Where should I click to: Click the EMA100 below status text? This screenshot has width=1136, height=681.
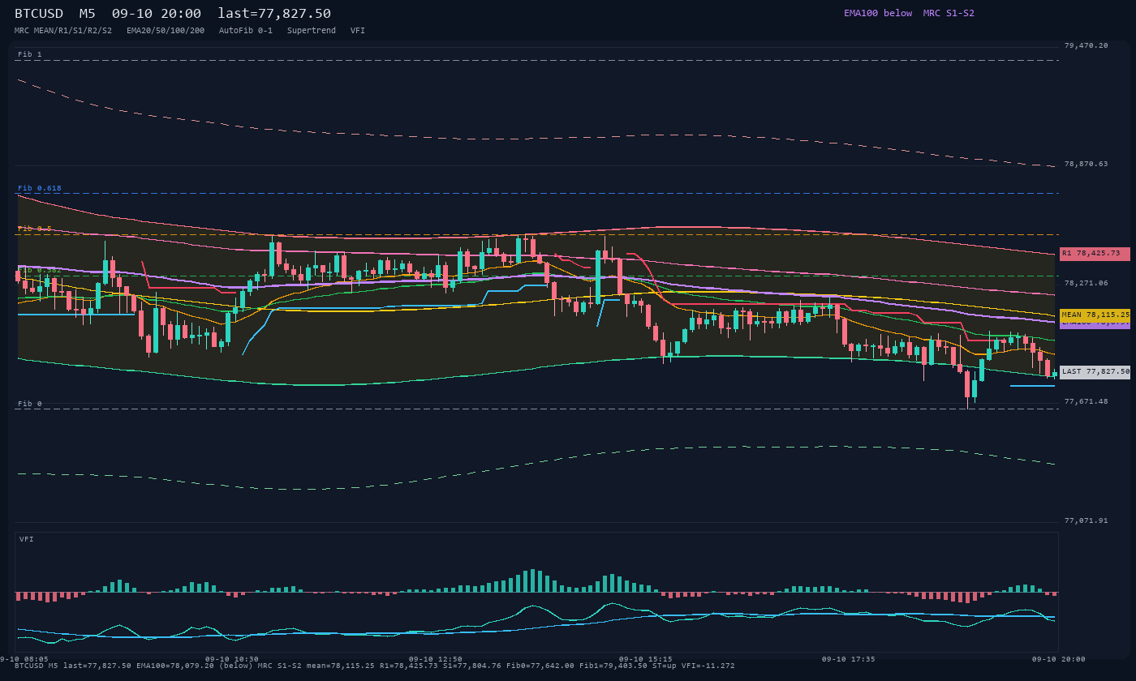tap(878, 13)
